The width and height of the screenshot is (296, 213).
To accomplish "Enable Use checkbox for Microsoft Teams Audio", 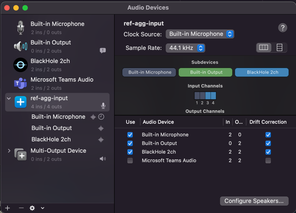I will (130, 160).
